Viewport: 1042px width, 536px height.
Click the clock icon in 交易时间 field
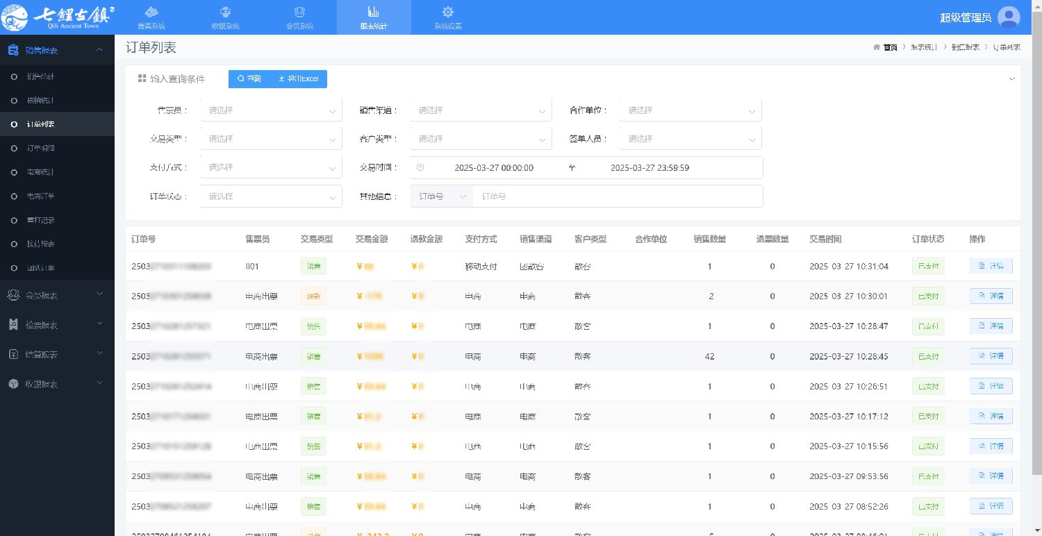tap(420, 168)
